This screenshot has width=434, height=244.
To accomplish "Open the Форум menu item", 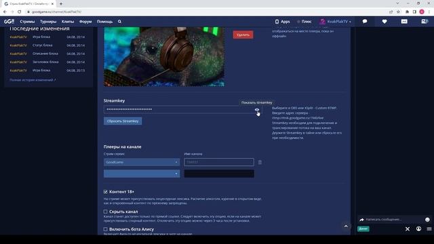I will pyautogui.click(x=85, y=22).
